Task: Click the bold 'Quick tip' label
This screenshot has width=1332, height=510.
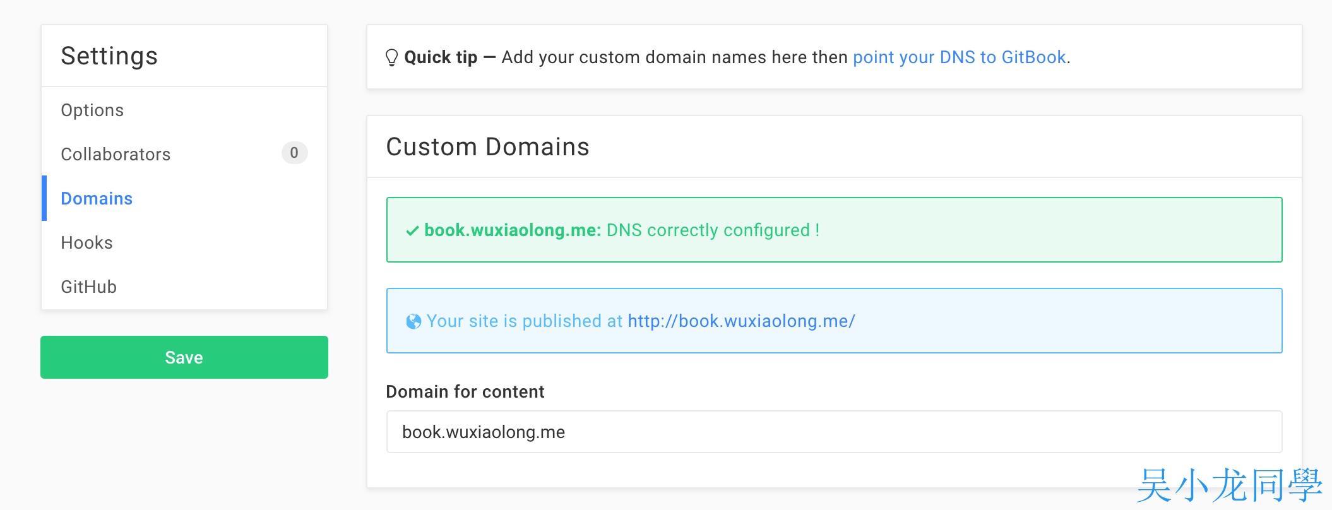Action: click(x=441, y=57)
